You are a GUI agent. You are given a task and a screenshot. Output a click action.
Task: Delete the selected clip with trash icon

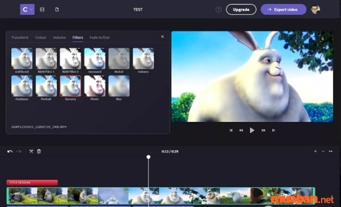tap(39, 151)
